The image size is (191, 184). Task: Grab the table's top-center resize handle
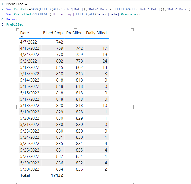75,28
